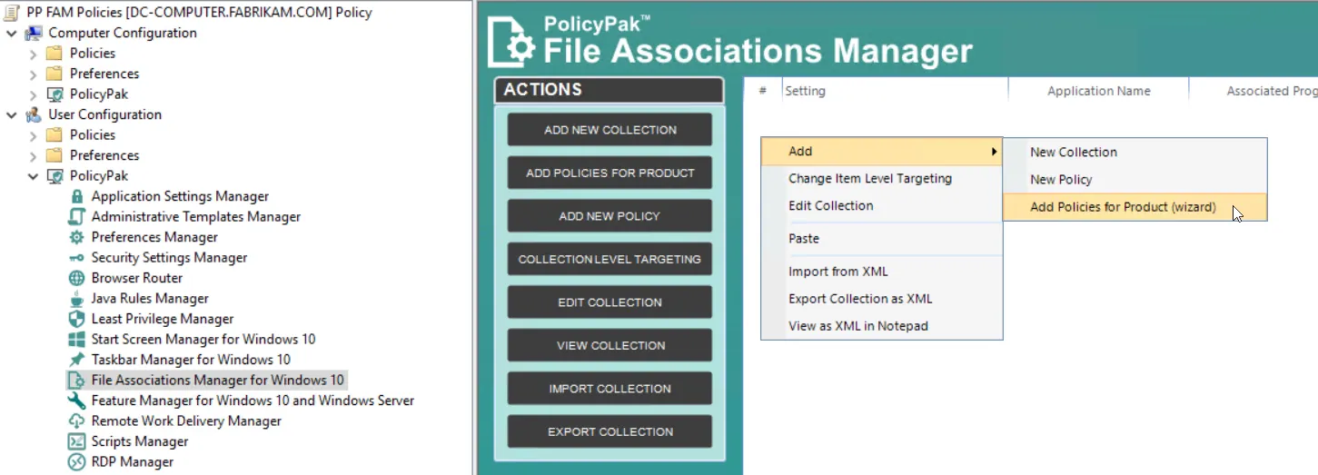
Task: Choose New Collection from submenu
Action: [x=1135, y=153]
